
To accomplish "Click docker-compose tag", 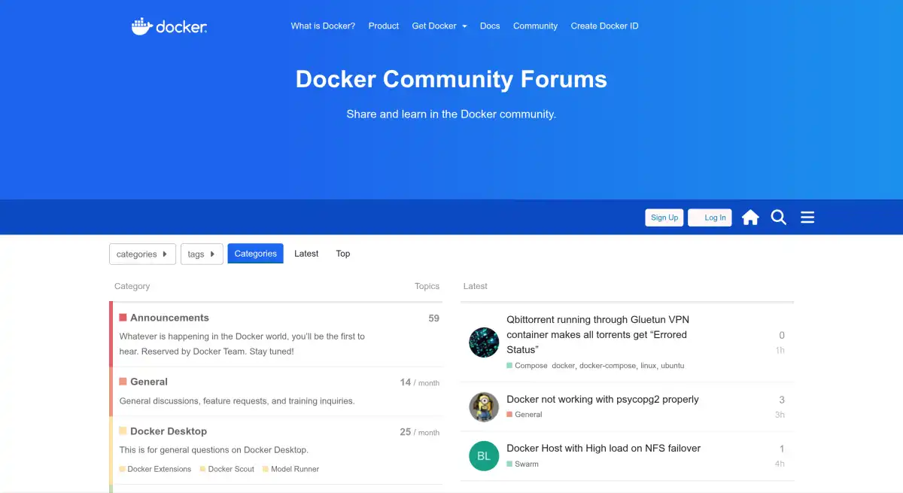I will coord(607,366).
